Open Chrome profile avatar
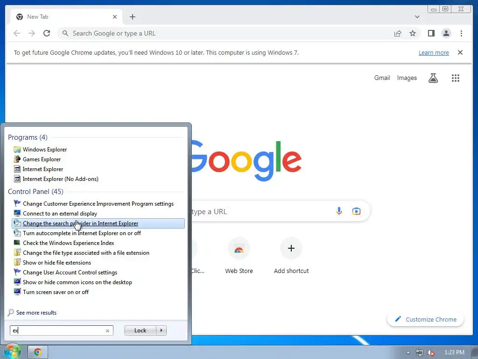 click(x=446, y=33)
